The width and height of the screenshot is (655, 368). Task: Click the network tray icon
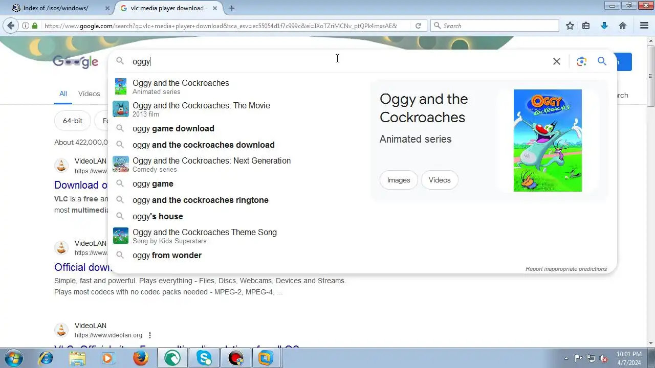click(591, 358)
